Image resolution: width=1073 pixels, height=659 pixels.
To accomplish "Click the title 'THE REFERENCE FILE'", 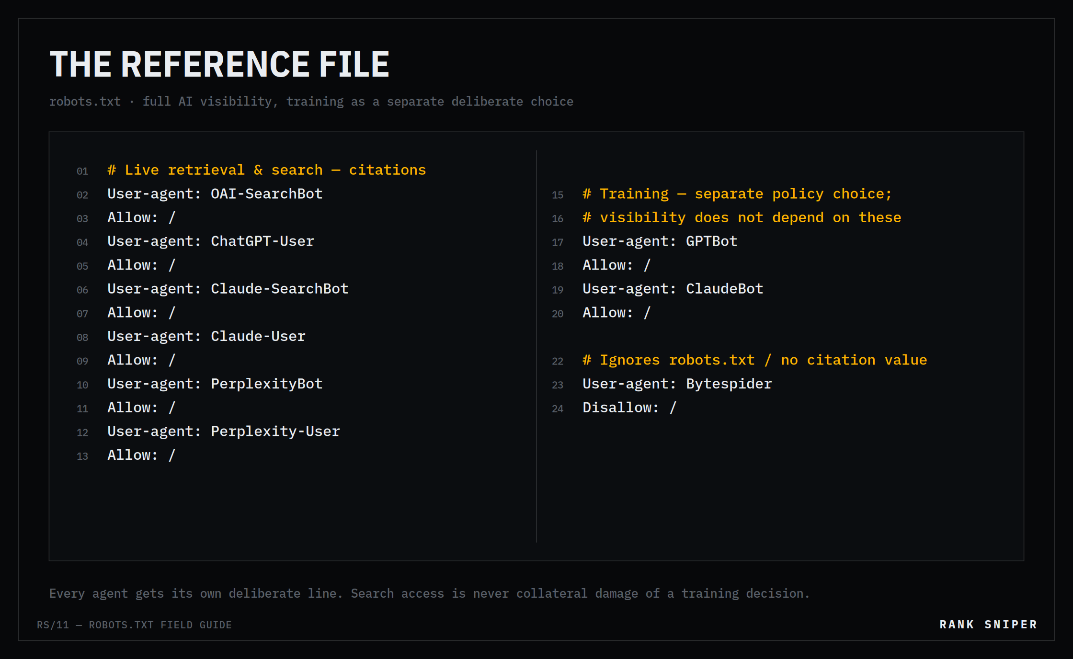I will pyautogui.click(x=219, y=64).
